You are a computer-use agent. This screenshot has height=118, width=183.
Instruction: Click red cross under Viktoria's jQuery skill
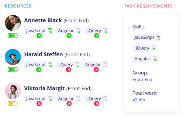pyautogui.click(x=97, y=103)
